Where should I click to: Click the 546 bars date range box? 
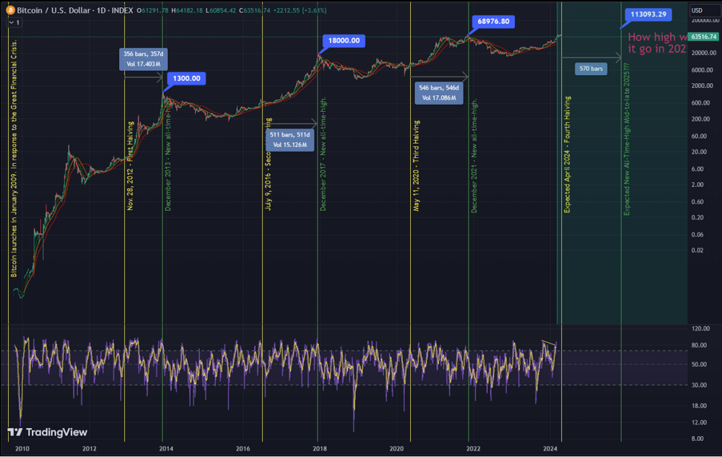point(439,92)
